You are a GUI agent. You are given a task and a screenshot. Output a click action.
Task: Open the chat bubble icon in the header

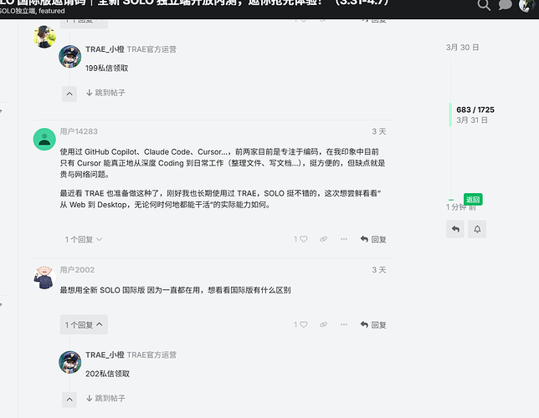(505, 5)
